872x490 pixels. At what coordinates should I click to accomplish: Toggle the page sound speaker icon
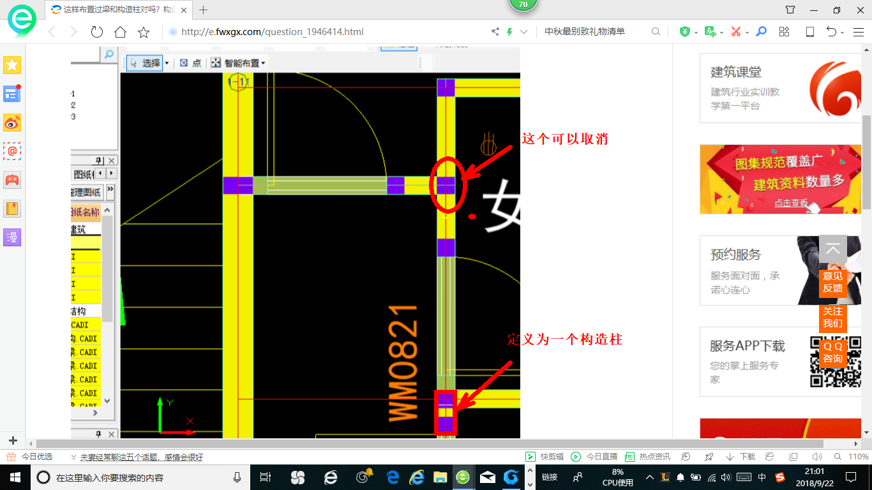[x=816, y=457]
